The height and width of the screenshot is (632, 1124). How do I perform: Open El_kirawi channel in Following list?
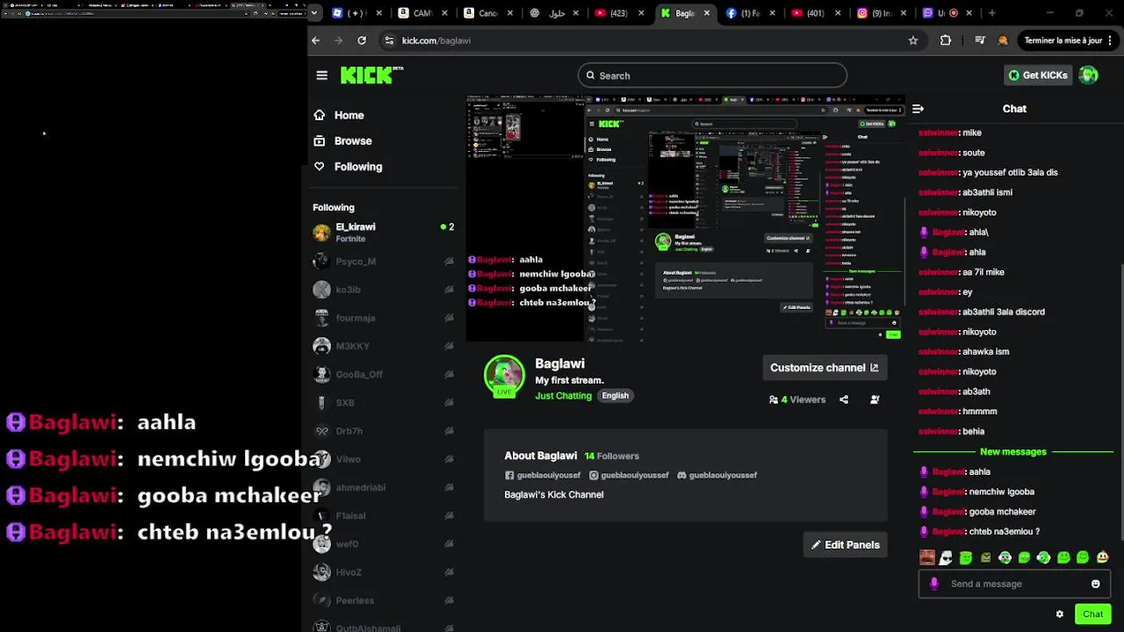[x=384, y=233]
